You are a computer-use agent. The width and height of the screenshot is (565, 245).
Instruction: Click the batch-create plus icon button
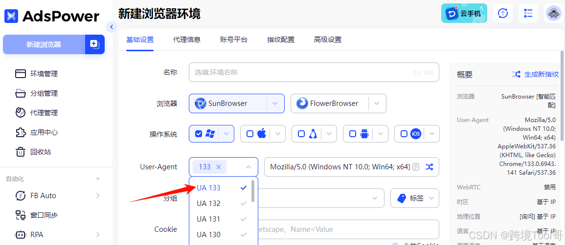(x=95, y=44)
